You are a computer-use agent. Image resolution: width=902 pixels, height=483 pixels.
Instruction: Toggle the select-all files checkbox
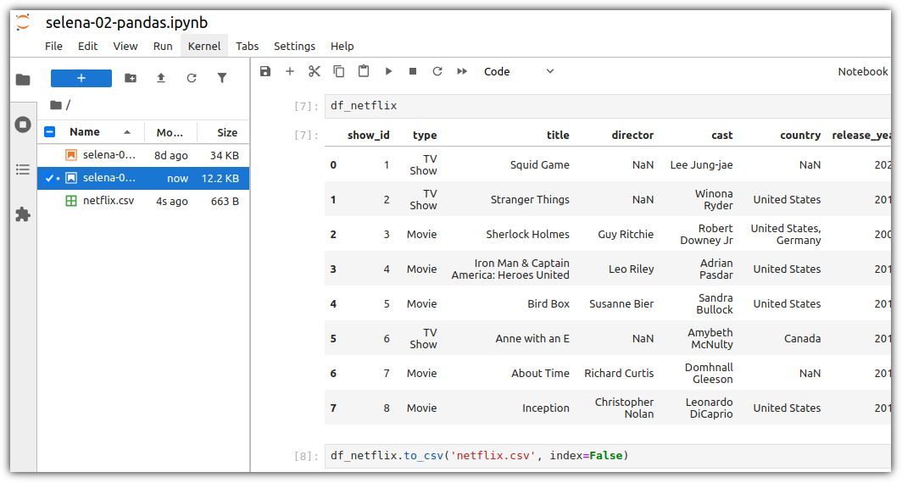pyautogui.click(x=50, y=132)
